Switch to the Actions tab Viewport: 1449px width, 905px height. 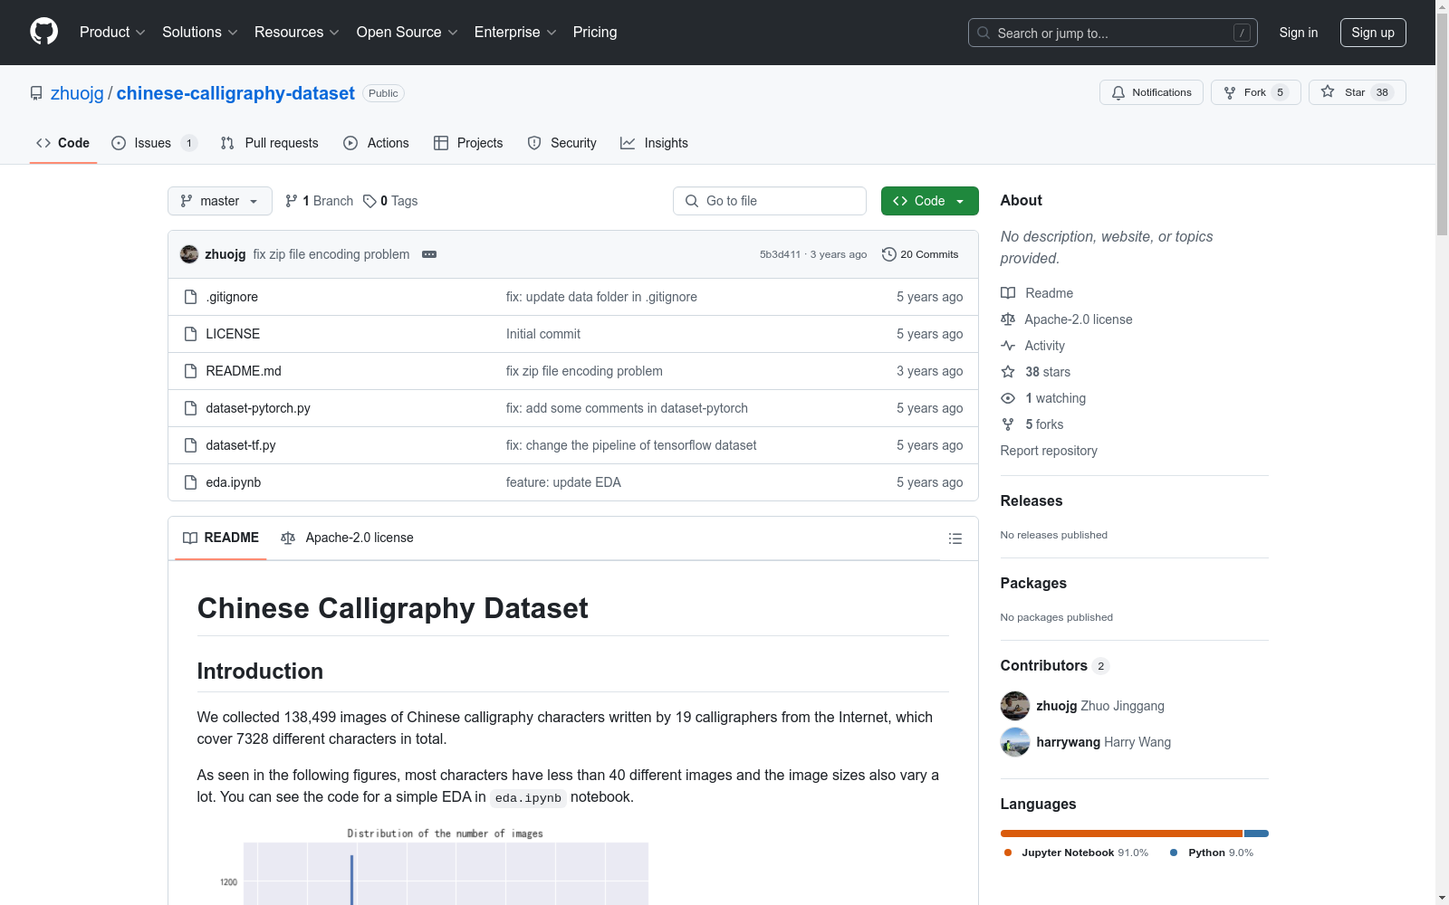(x=376, y=143)
